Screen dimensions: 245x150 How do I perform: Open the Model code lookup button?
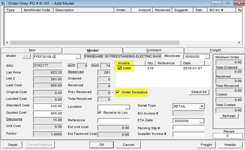click(78, 56)
